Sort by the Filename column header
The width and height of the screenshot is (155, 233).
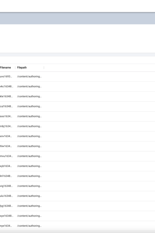tap(5, 68)
